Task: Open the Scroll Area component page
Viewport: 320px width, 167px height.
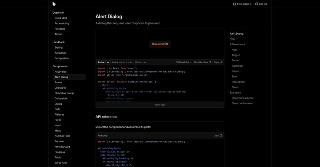Action: tap(61, 163)
